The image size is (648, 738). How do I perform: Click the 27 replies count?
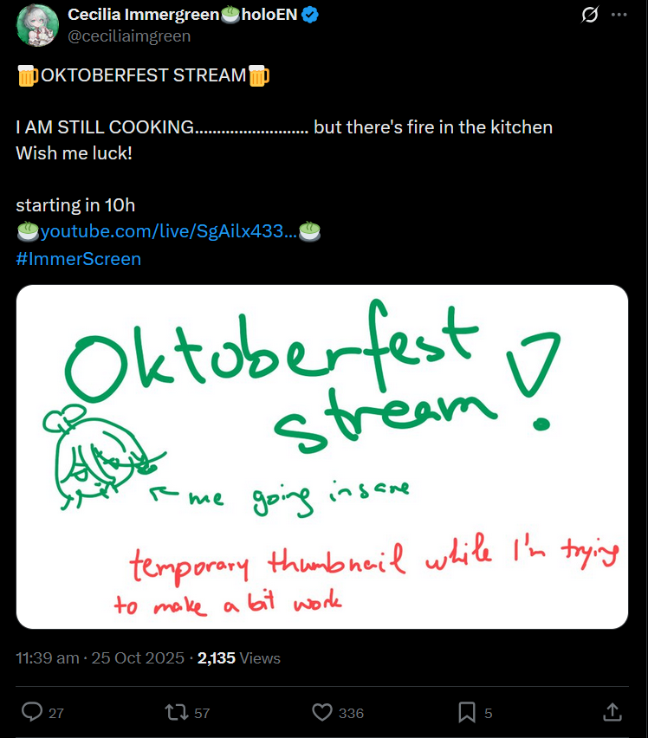tap(56, 713)
